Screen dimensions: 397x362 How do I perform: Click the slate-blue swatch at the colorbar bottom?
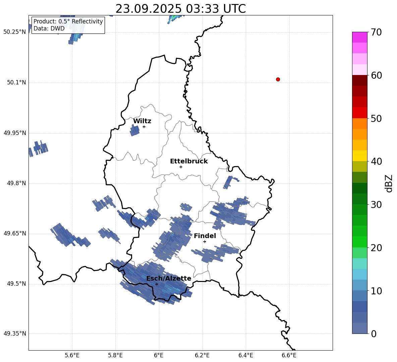(360, 329)
